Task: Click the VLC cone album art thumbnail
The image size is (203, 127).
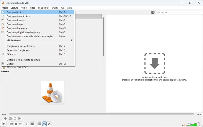Action: point(53,93)
